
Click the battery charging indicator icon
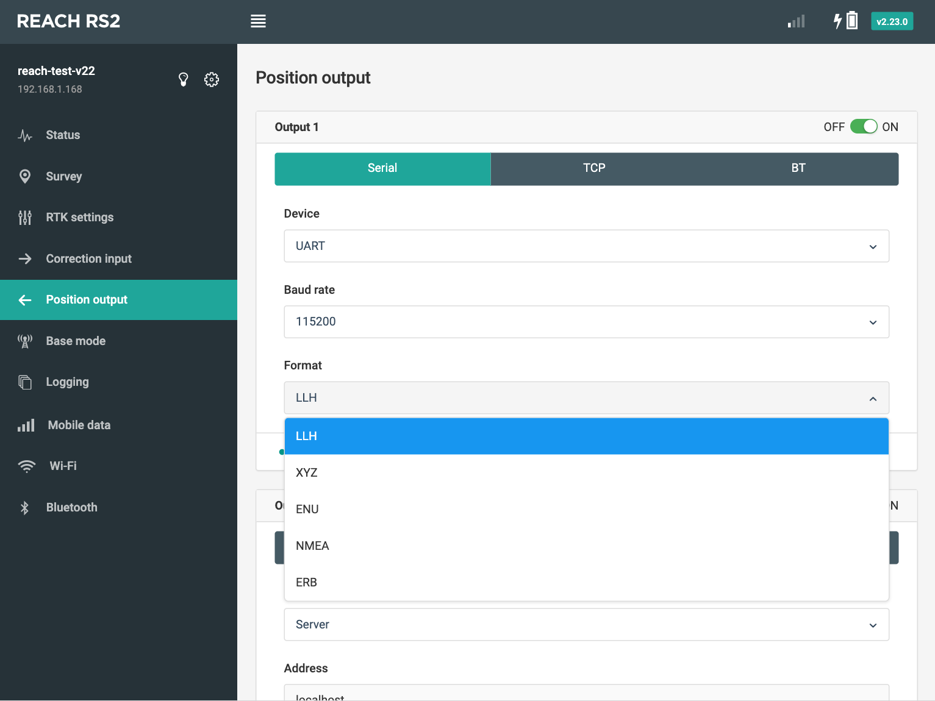(846, 21)
